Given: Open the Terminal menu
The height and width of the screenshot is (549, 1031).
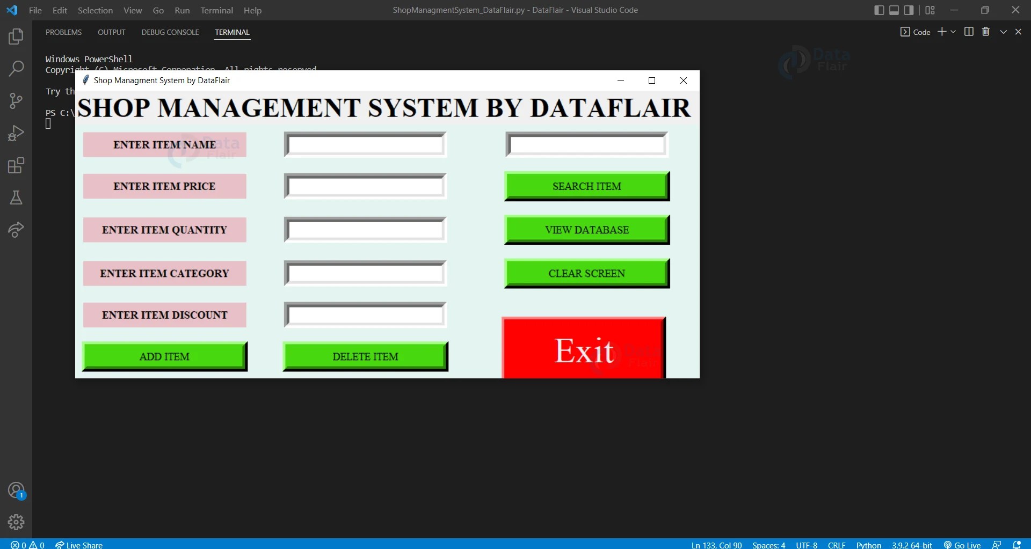Looking at the screenshot, I should coord(216,10).
